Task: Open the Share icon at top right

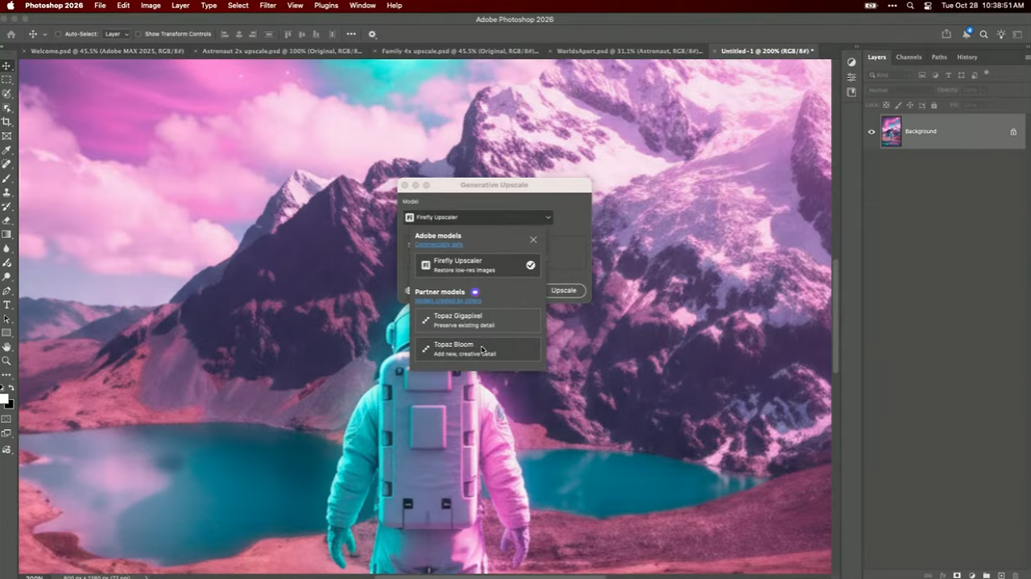Action: (x=946, y=35)
